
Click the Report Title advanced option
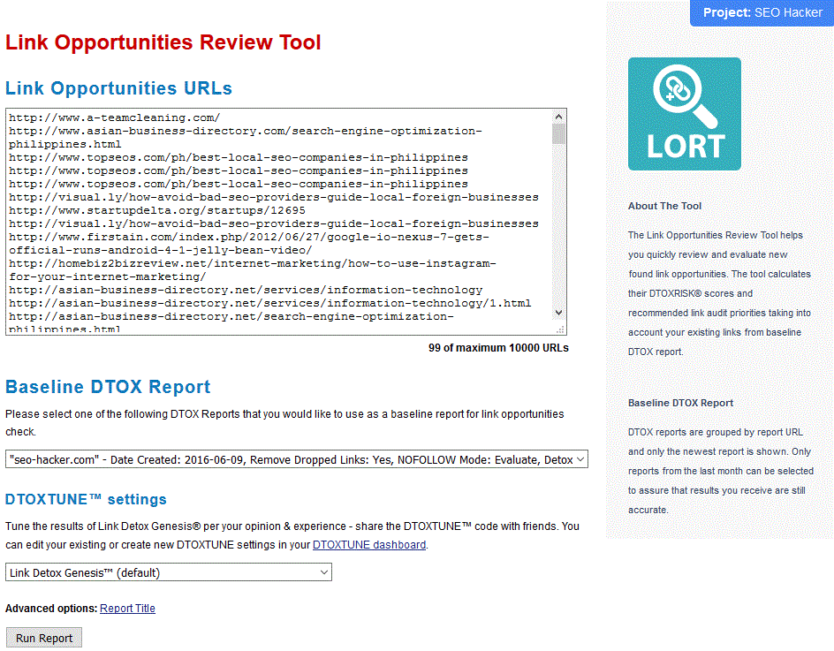pyautogui.click(x=127, y=609)
